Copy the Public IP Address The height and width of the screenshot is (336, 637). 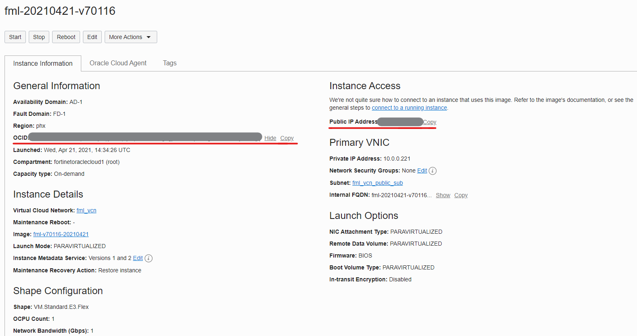(x=430, y=122)
